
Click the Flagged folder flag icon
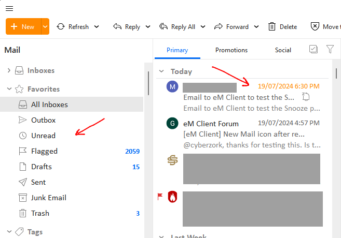click(23, 151)
